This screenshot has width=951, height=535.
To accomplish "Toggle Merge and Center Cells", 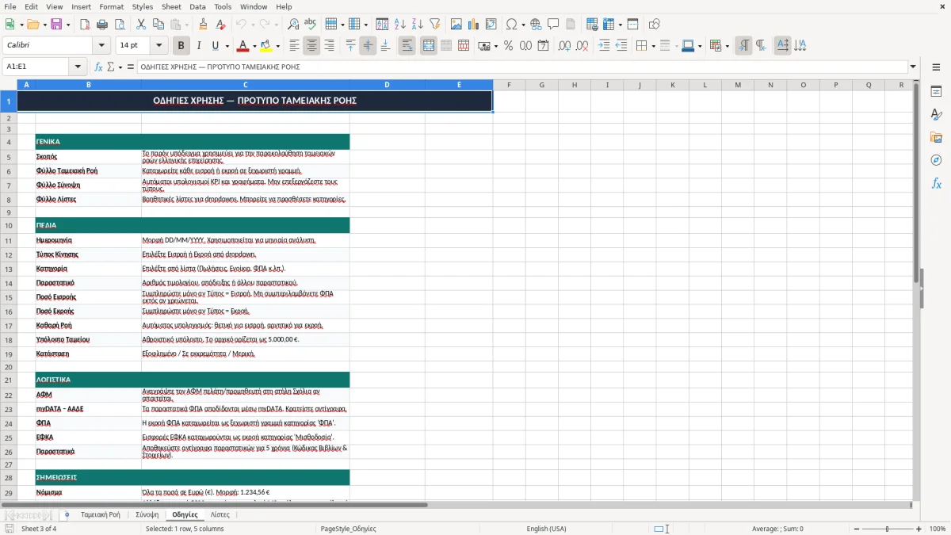I will pyautogui.click(x=429, y=46).
